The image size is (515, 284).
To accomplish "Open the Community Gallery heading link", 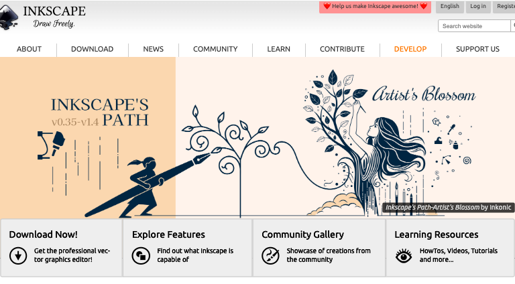I will [x=302, y=234].
